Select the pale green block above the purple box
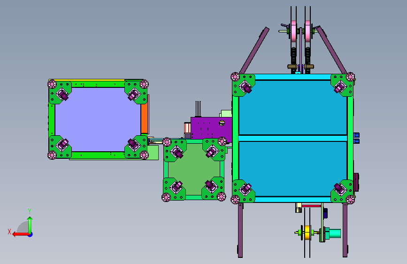 click(x=226, y=114)
